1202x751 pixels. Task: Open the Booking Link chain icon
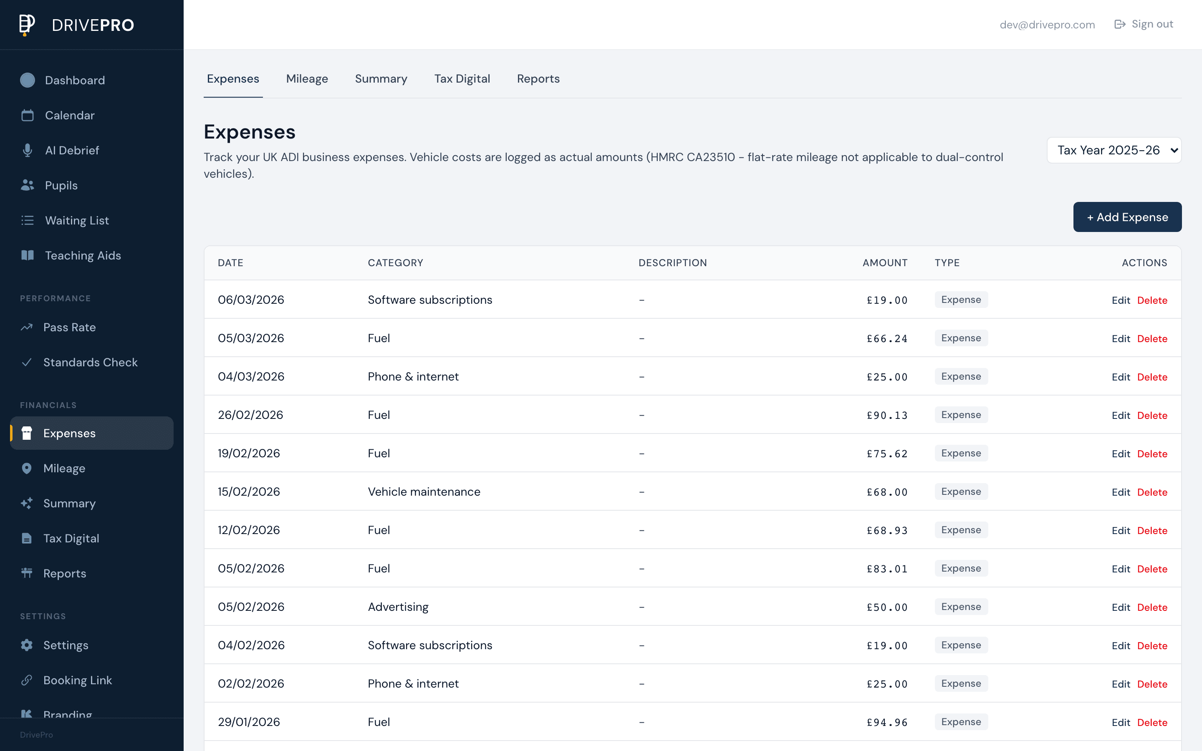[x=27, y=680]
